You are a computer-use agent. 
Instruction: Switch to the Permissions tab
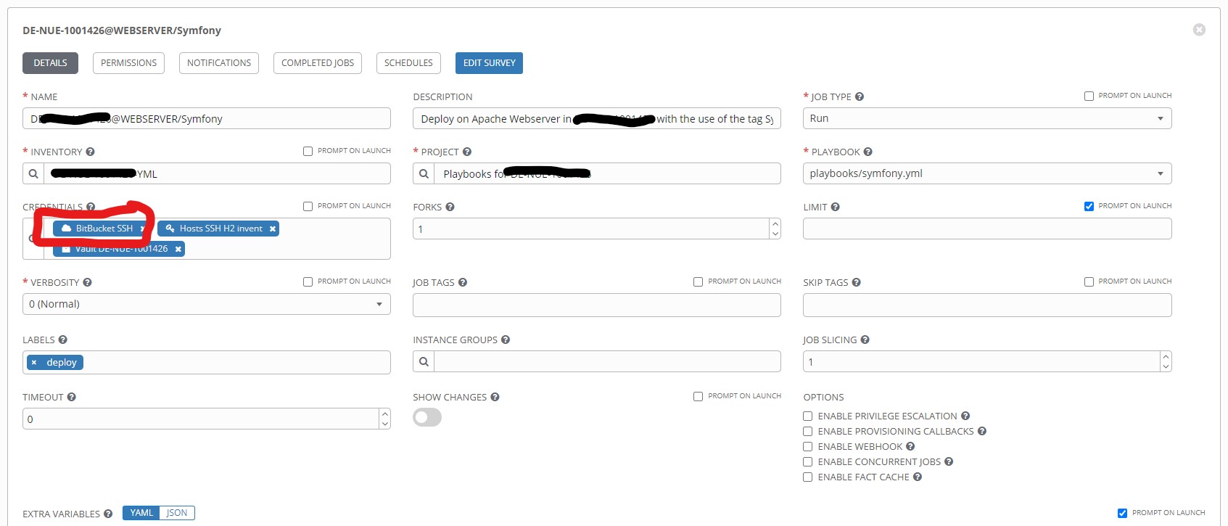[128, 63]
